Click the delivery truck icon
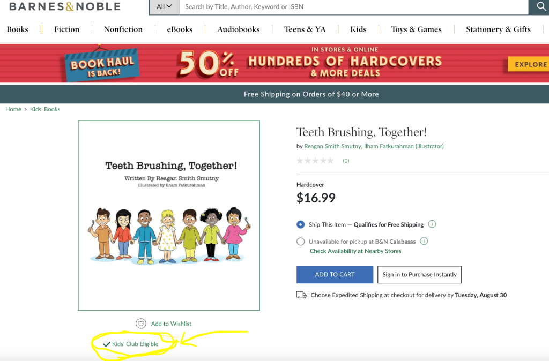The height and width of the screenshot is (361, 549). click(301, 295)
